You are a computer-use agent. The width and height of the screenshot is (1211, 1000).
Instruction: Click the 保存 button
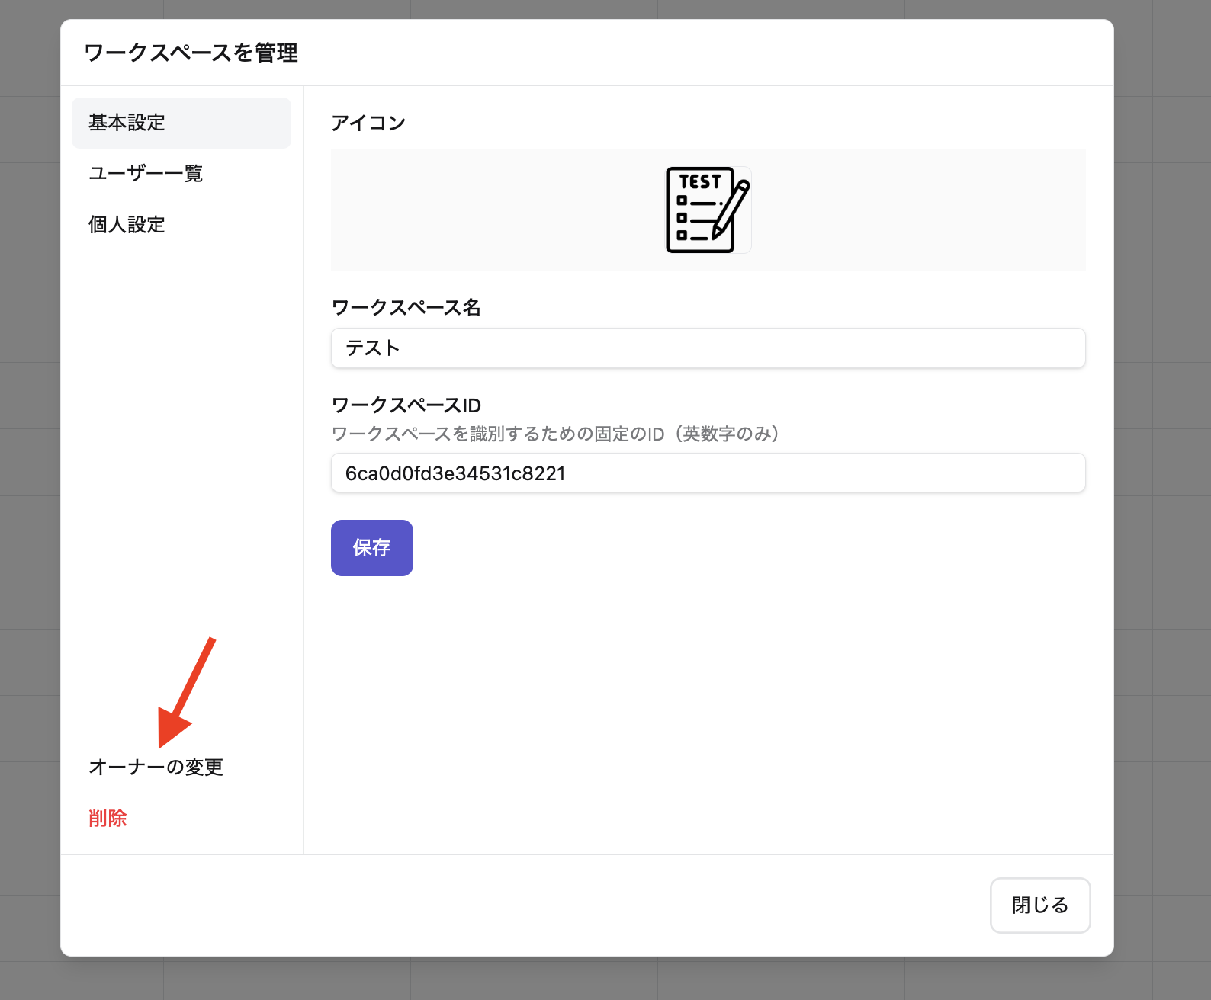click(372, 548)
